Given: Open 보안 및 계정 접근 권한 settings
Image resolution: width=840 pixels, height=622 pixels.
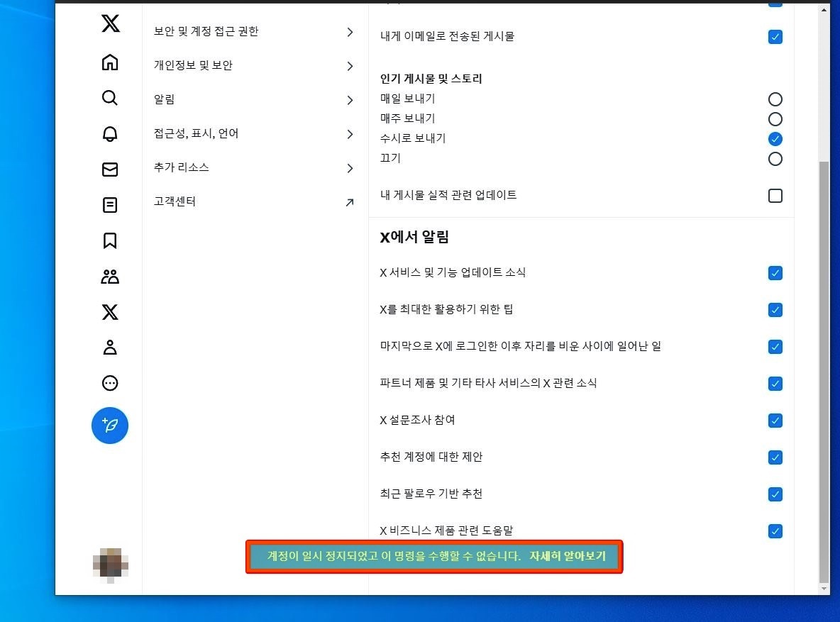Looking at the screenshot, I should coord(255,32).
